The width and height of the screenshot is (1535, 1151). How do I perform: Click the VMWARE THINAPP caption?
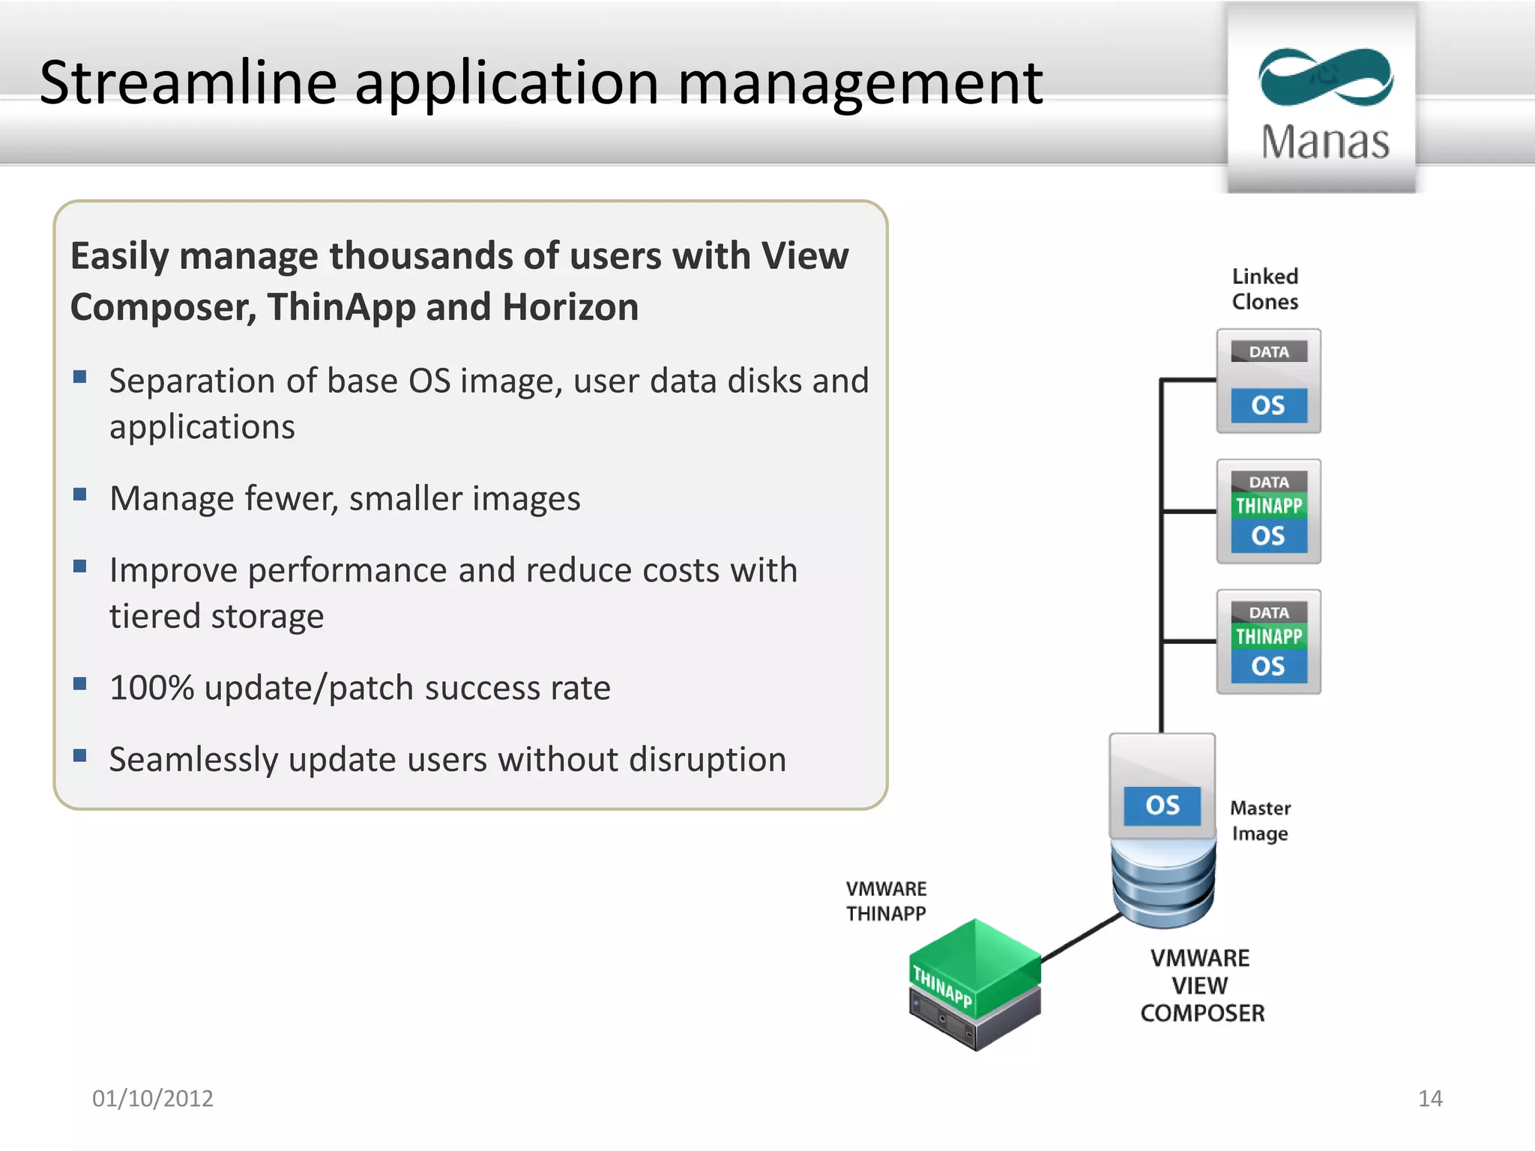tap(886, 901)
